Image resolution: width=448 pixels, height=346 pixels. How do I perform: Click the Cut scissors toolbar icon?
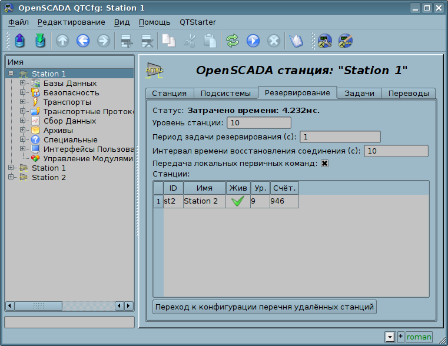189,41
